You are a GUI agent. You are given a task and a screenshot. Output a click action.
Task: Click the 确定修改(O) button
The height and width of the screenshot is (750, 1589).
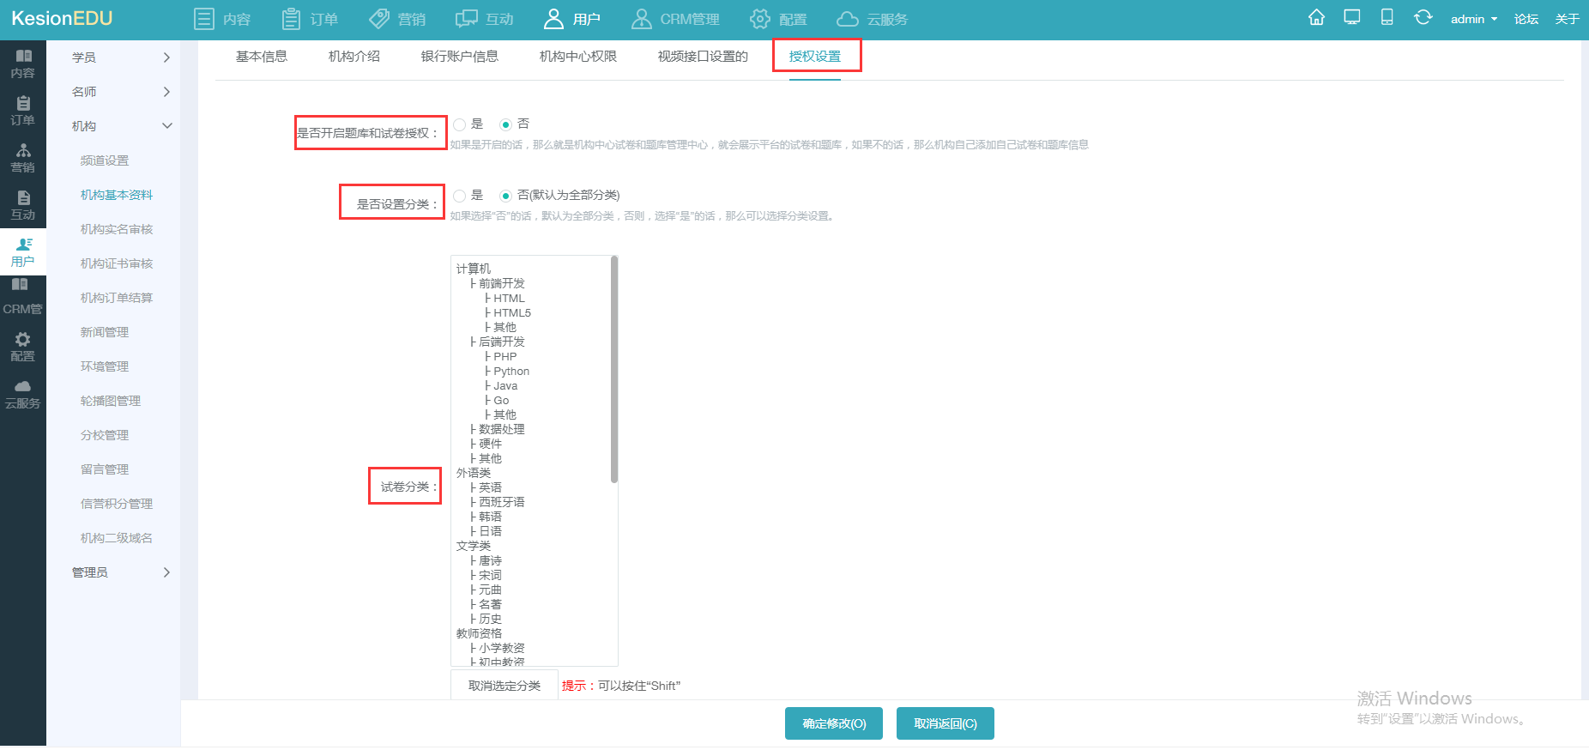pyautogui.click(x=834, y=723)
